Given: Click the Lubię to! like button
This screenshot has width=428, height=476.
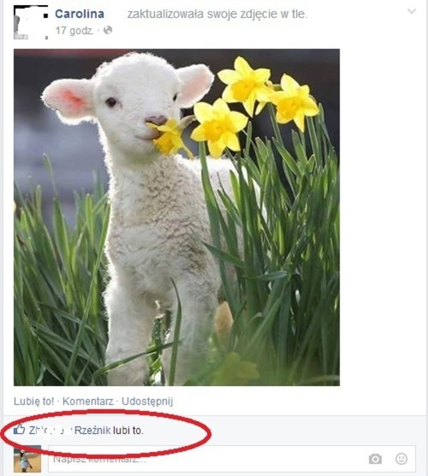Looking at the screenshot, I should (x=34, y=401).
